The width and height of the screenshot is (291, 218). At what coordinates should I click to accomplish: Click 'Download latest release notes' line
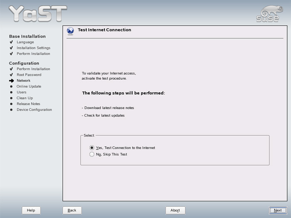108,108
